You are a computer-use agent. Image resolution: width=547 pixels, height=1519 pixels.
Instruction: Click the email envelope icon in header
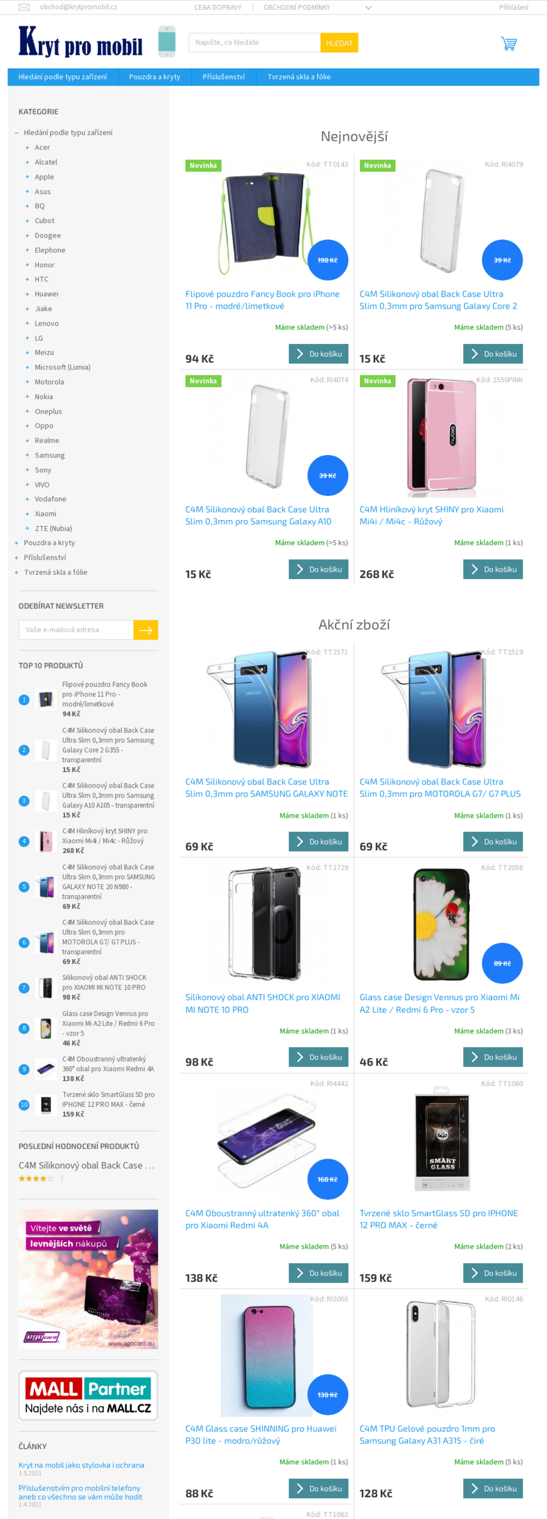(24, 7)
